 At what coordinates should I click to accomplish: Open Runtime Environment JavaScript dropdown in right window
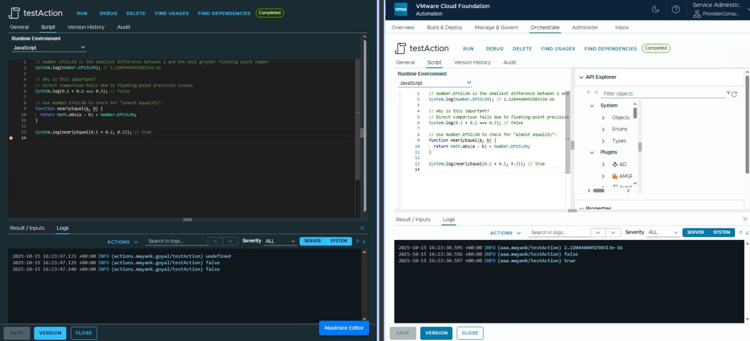pyautogui.click(x=435, y=83)
